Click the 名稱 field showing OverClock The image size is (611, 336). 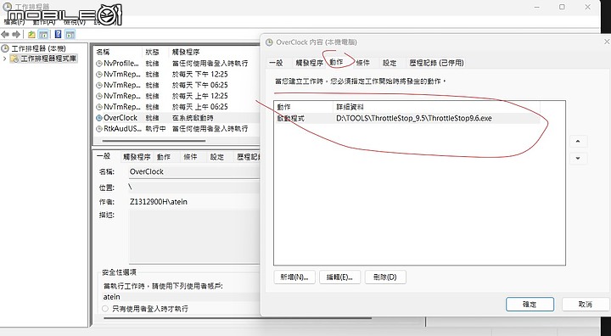194,172
